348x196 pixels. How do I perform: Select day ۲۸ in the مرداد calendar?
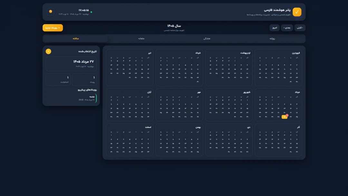coord(278,117)
